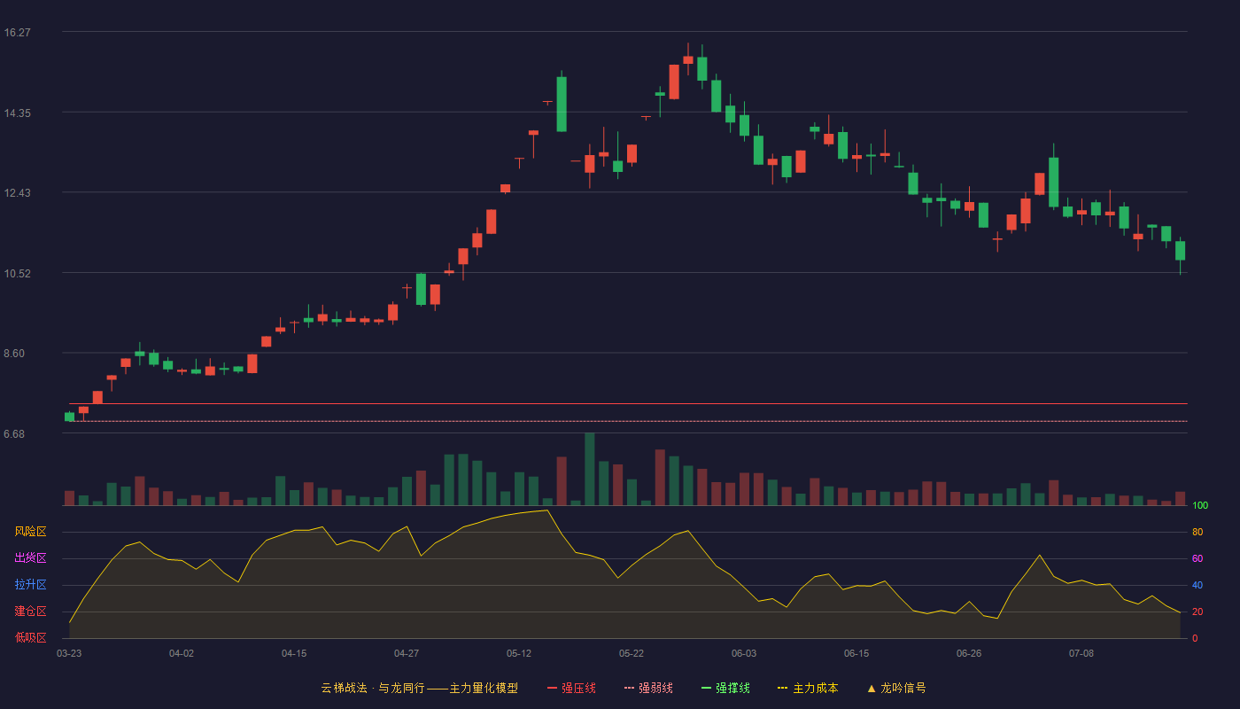Click the blue 40 indicator axis value

point(1197,586)
